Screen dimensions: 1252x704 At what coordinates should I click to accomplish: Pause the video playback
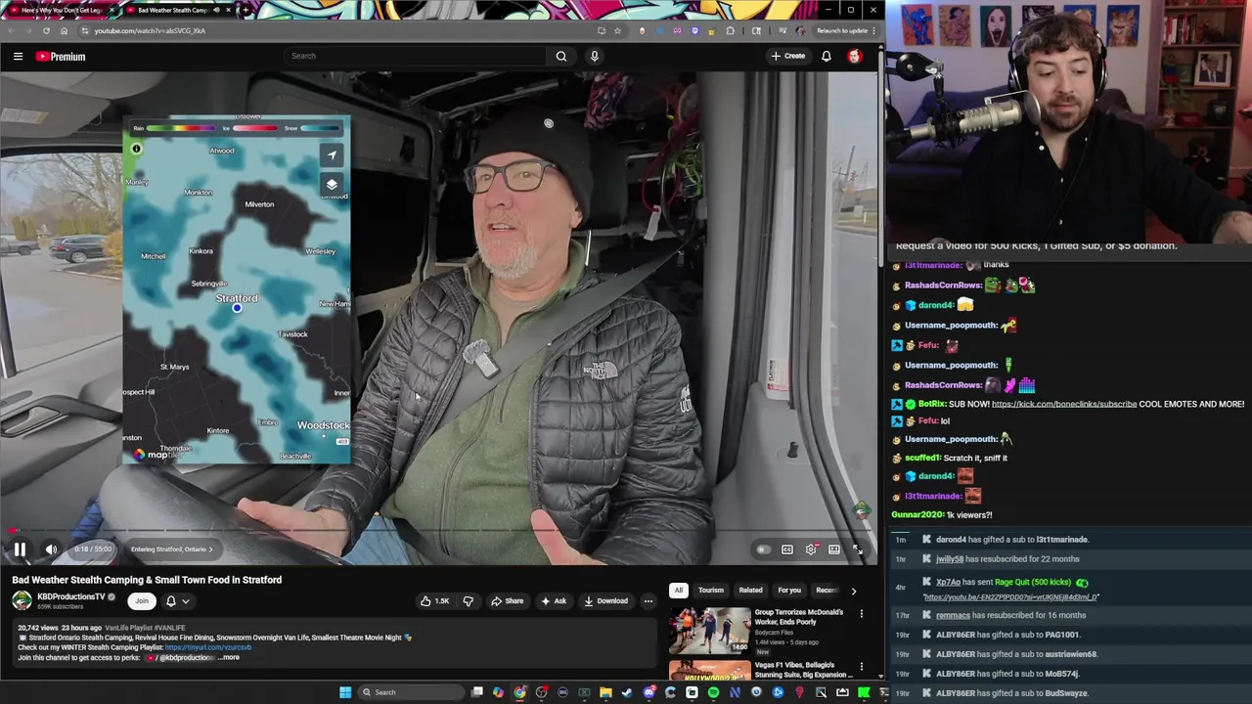[20, 550]
